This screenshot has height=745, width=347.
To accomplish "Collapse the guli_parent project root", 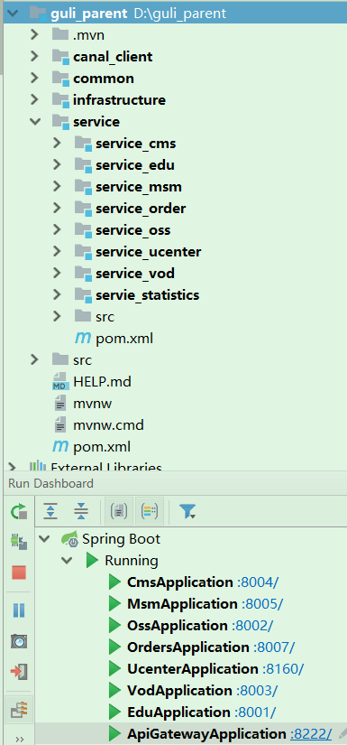I will coord(12,14).
